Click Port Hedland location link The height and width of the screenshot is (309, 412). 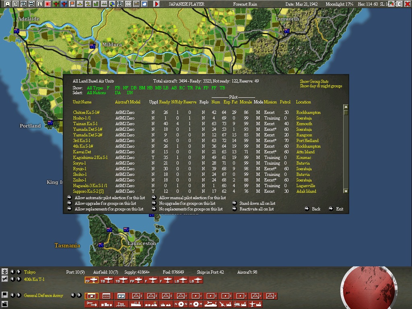pos(307,140)
